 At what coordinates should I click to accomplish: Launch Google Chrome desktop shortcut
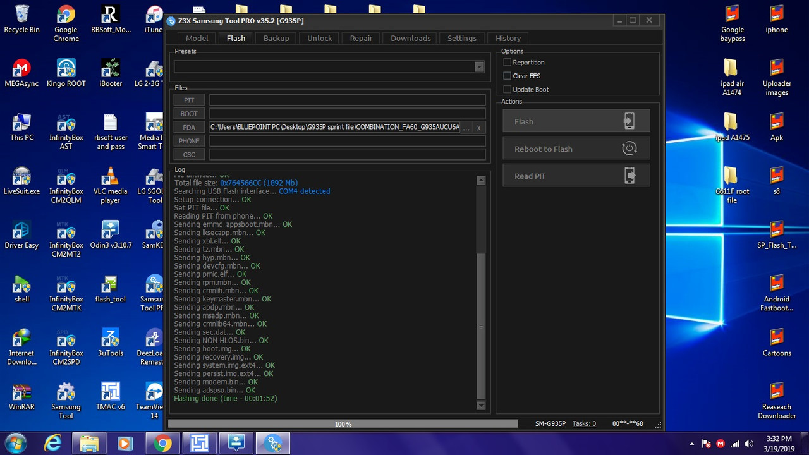pos(66,24)
